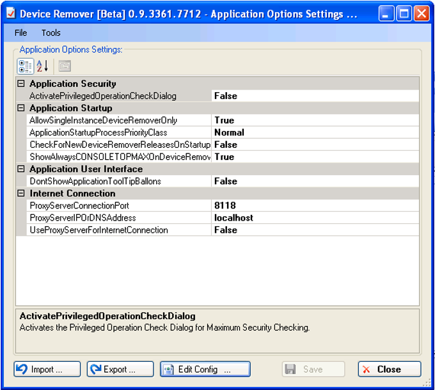Click the False value of UseProxyServerForInternetConnection

click(x=315, y=230)
